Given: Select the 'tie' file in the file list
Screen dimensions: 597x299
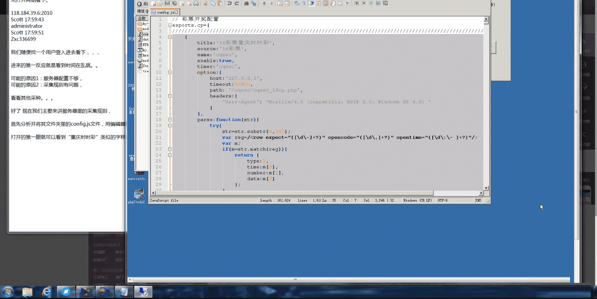Looking at the screenshot, I should coord(143,71).
